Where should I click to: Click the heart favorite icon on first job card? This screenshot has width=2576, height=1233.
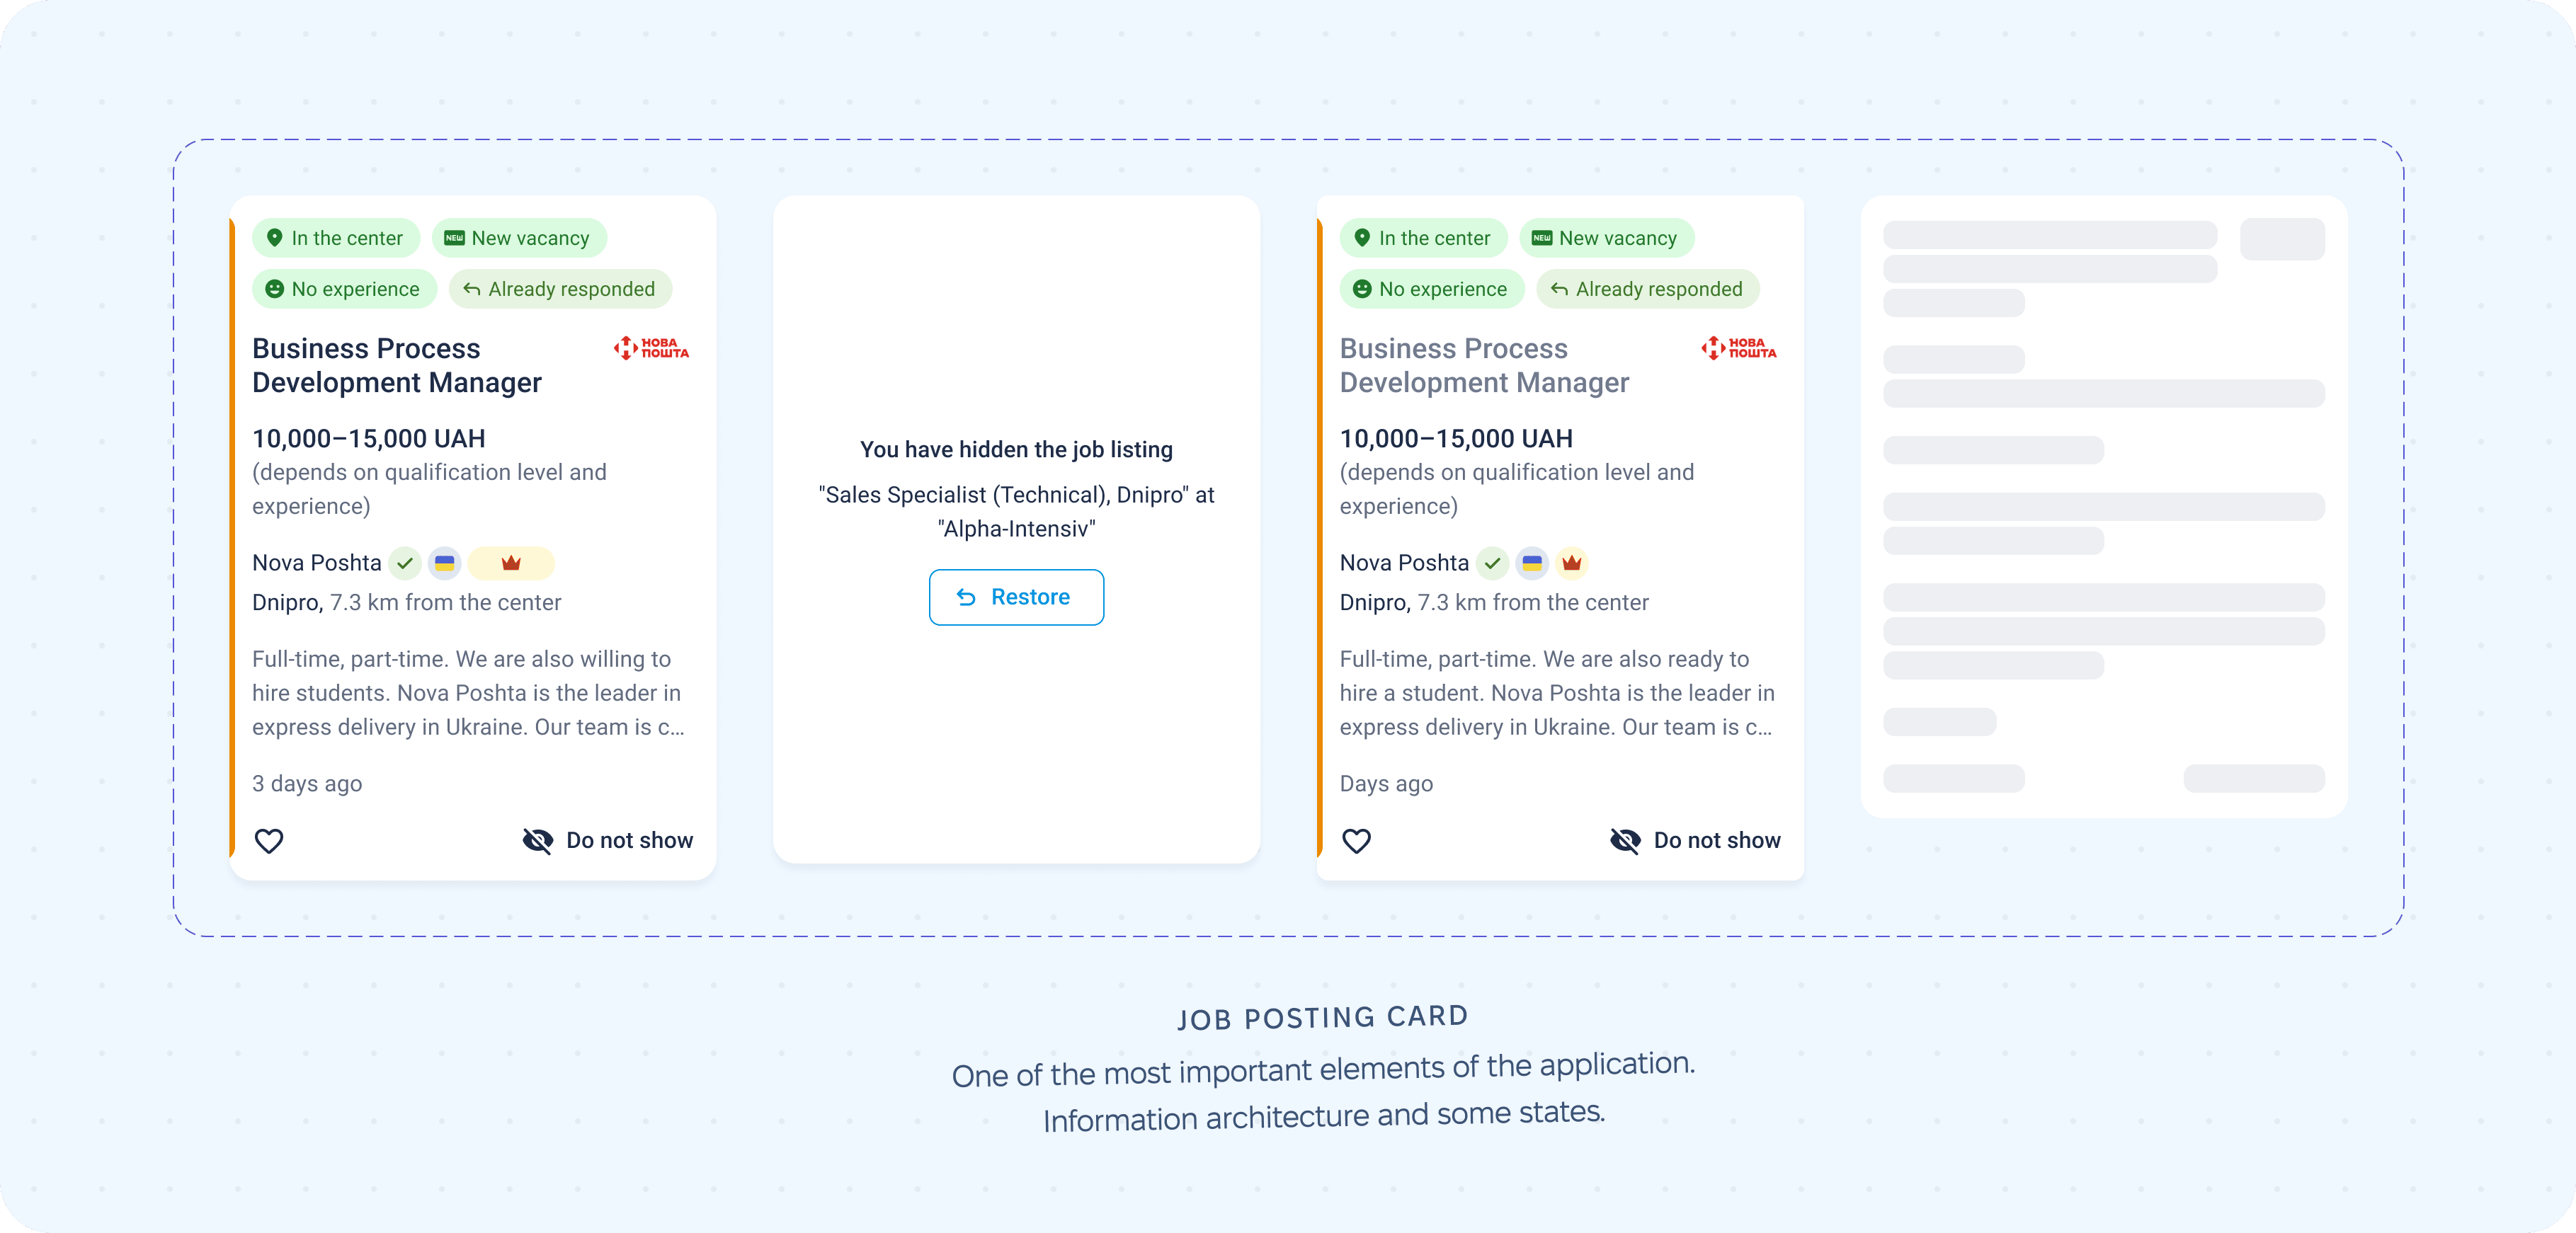point(269,841)
